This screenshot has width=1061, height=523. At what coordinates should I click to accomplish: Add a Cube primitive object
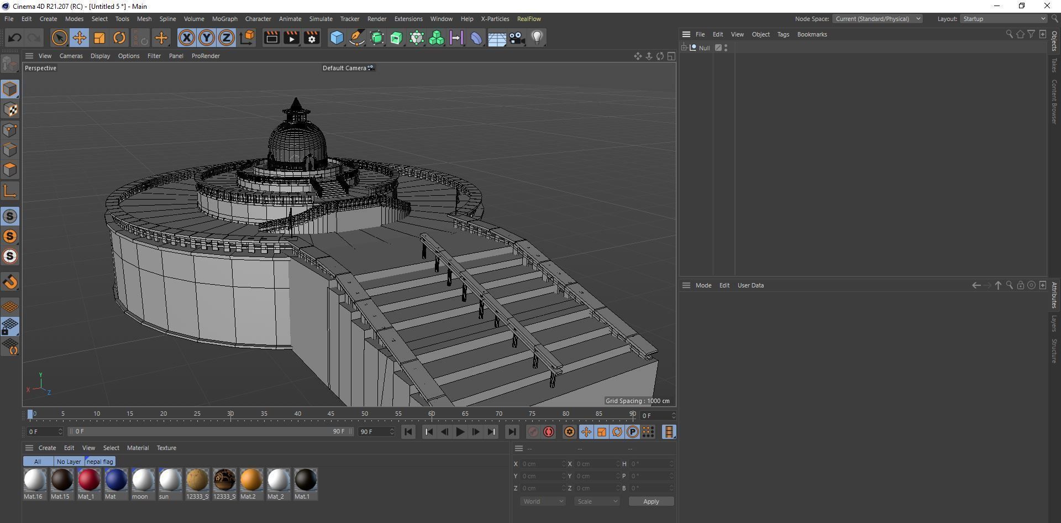pos(337,38)
